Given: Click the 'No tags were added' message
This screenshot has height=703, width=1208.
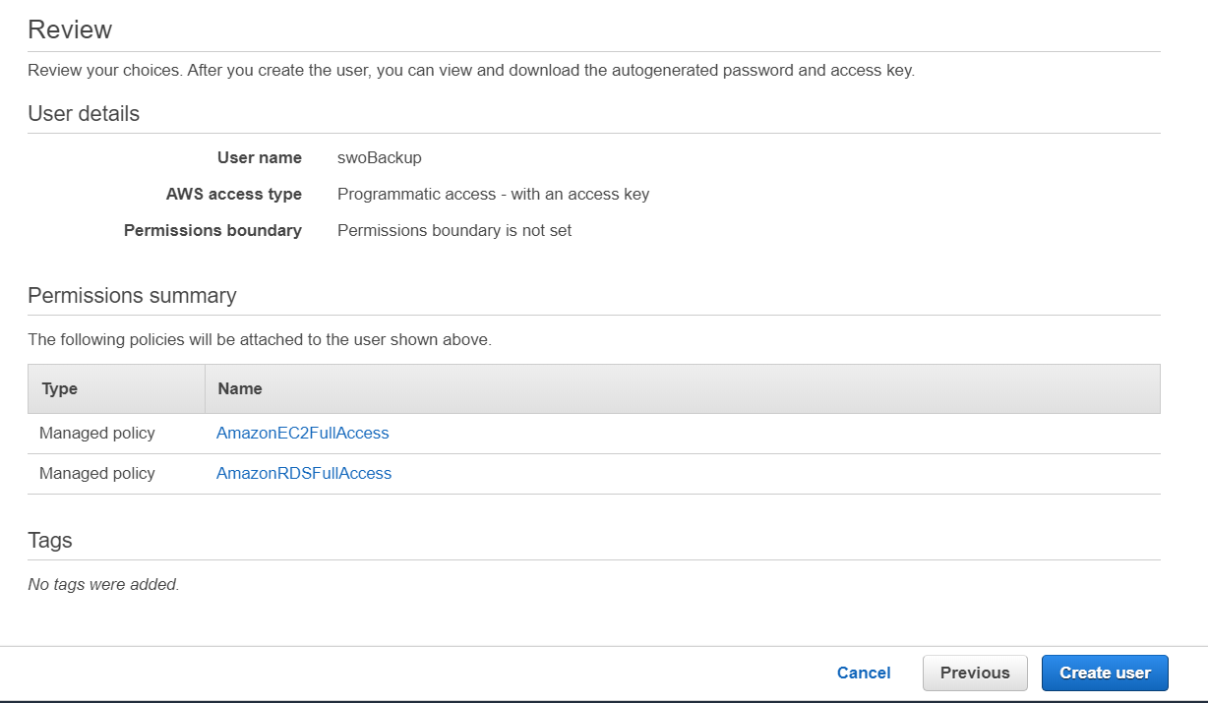Looking at the screenshot, I should tap(103, 584).
